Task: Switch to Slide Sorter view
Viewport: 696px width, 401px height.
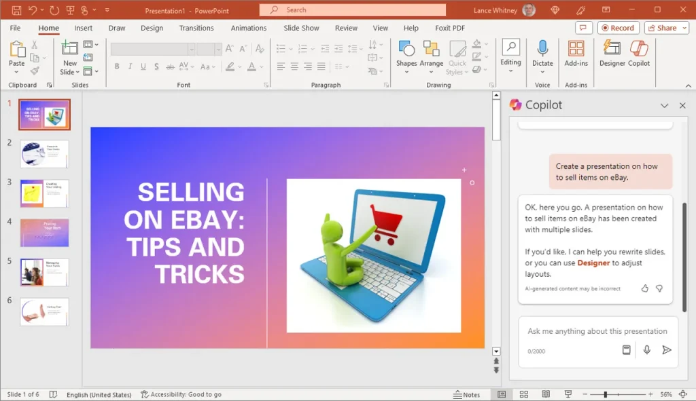Action: tap(523, 394)
